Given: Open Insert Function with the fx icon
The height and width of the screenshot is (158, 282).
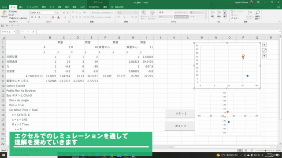Looking at the screenshot, I should (x=33, y=32).
